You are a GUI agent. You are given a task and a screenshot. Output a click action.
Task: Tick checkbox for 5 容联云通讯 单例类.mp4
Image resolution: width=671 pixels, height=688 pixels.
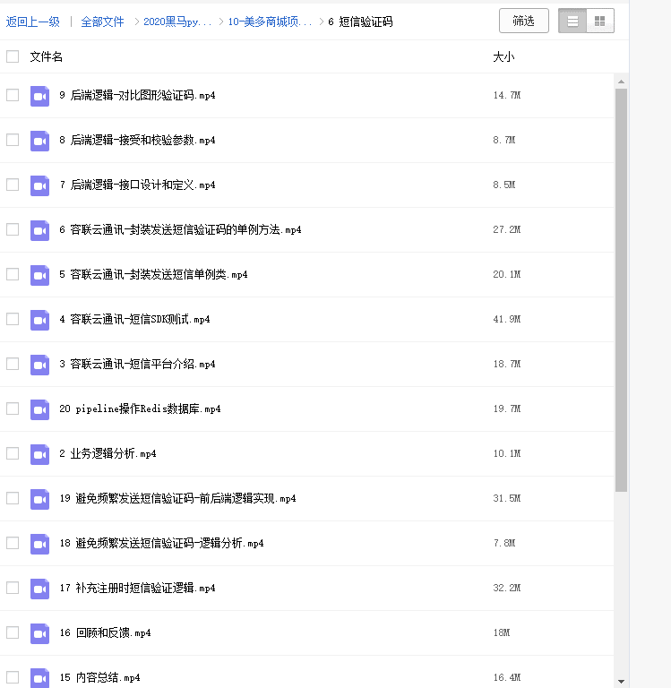point(13,274)
